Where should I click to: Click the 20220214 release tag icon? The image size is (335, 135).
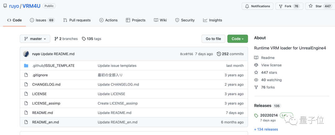point(256,115)
